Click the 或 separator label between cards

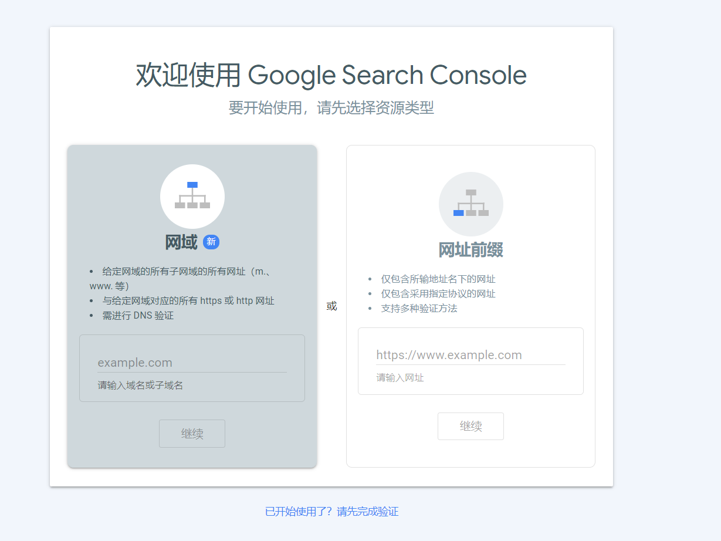click(x=331, y=306)
